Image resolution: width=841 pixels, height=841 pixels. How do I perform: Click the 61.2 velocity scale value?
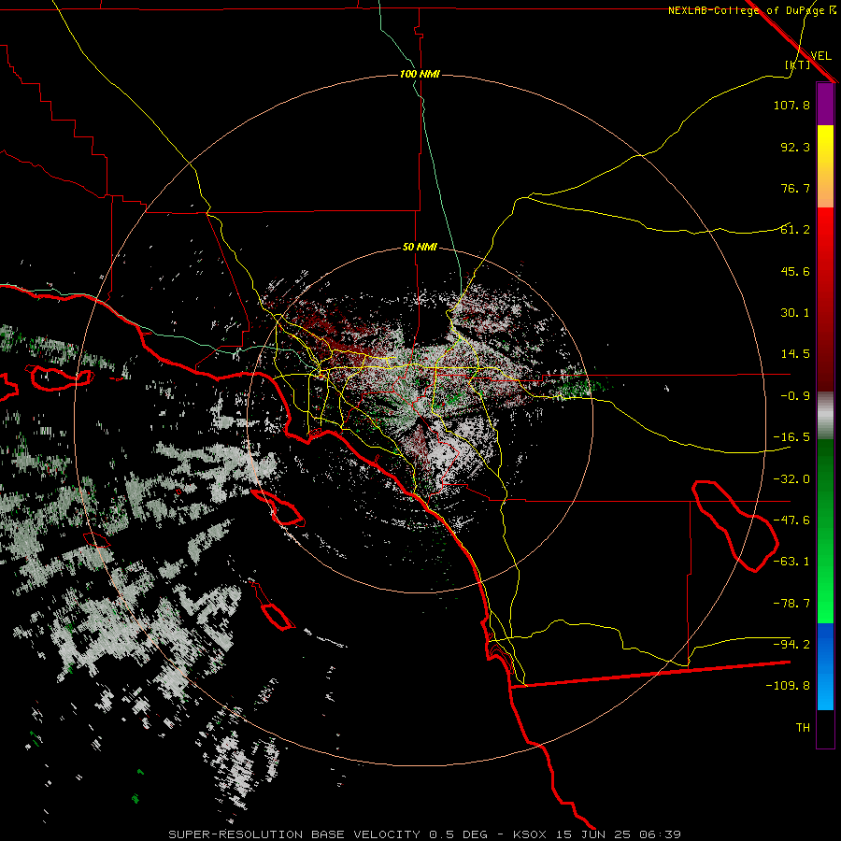pos(795,230)
